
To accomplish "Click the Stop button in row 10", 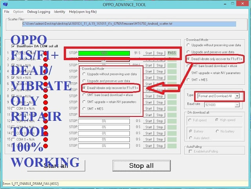I will pyautogui.click(x=160, y=109).
